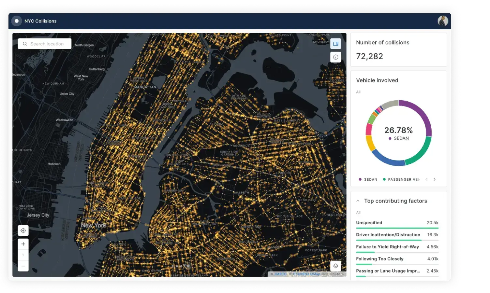Collapse the Top contributing factors widget
Image resolution: width=490 pixels, height=293 pixels.
tap(358, 201)
